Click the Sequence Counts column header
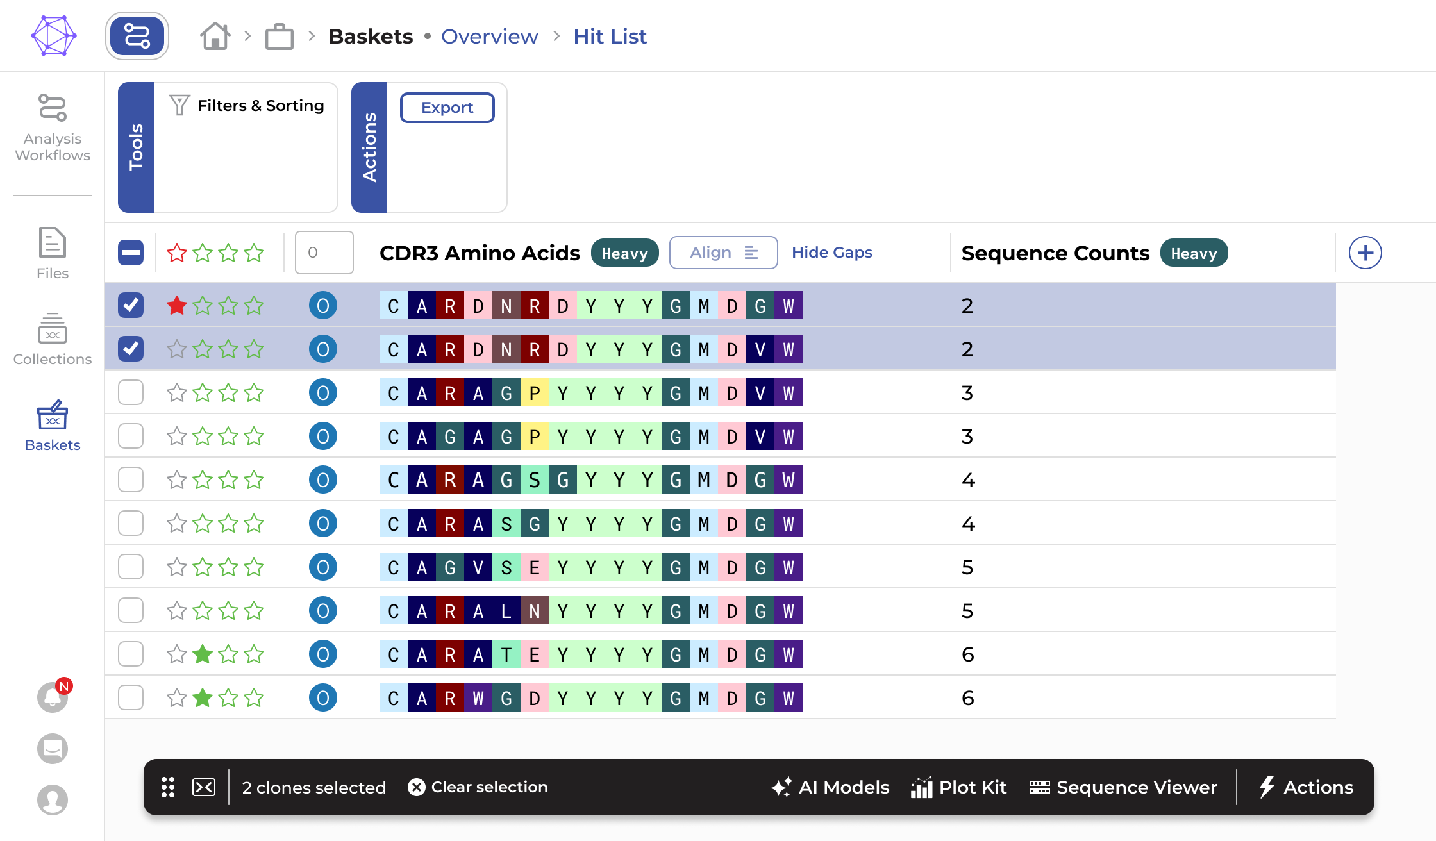Screen dimensions: 1436x841 coord(1055,253)
